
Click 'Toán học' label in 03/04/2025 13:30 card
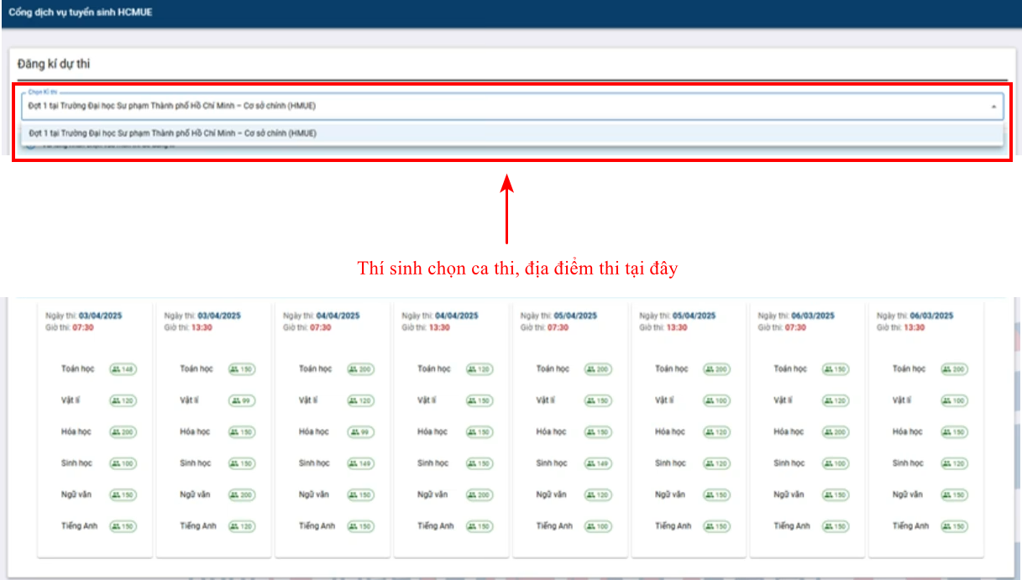[x=197, y=369]
